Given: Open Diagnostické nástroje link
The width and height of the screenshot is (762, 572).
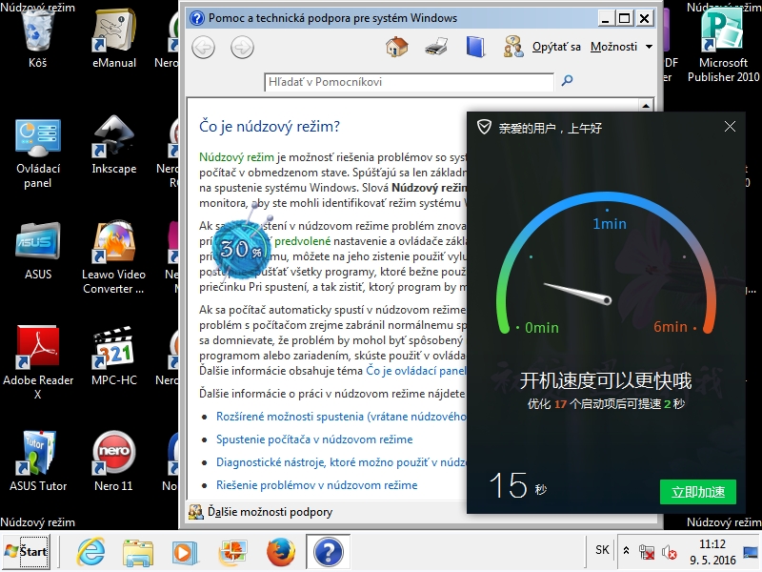Looking at the screenshot, I should [x=341, y=462].
